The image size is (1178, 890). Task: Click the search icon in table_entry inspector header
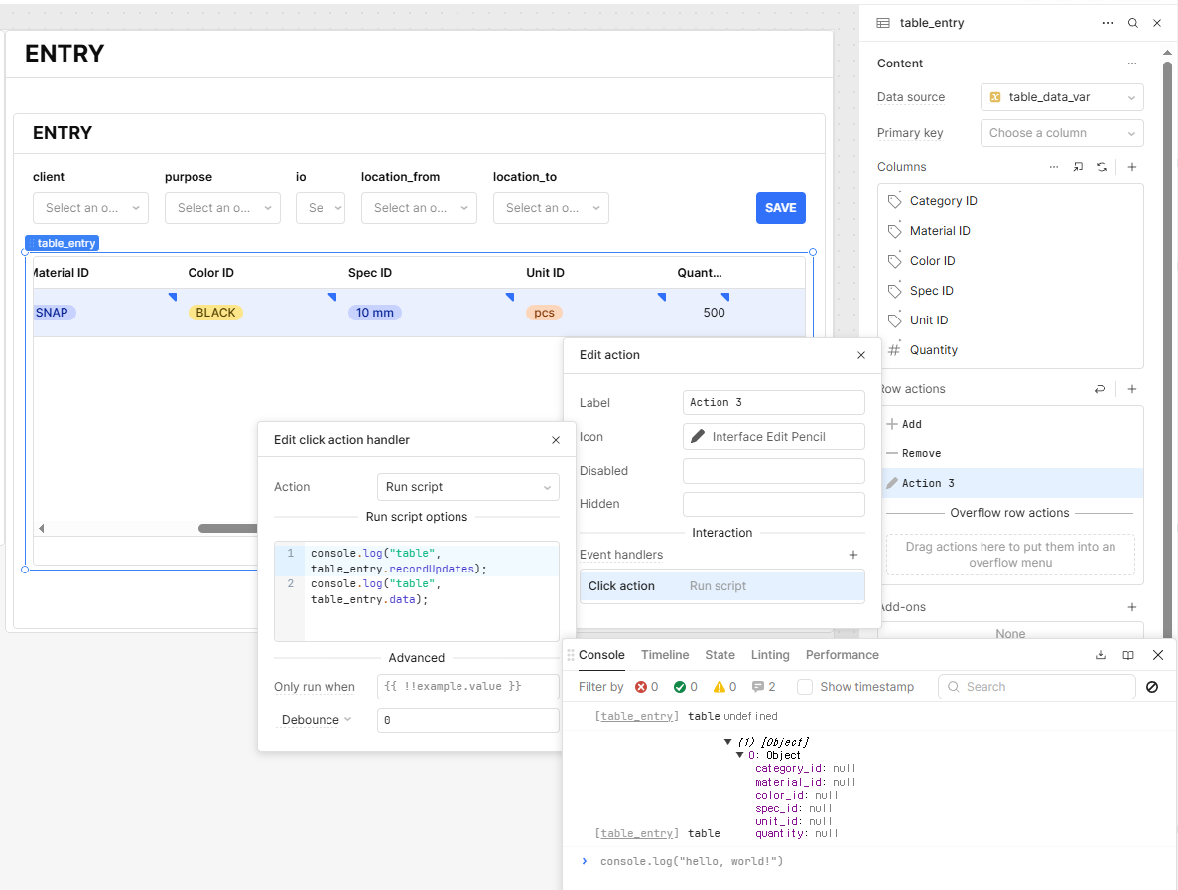[x=1133, y=23]
